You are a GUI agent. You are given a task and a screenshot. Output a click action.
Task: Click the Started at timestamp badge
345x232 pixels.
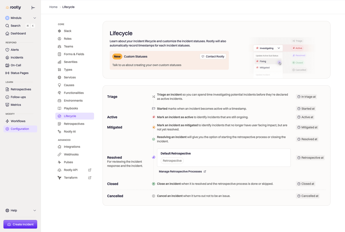point(306,109)
